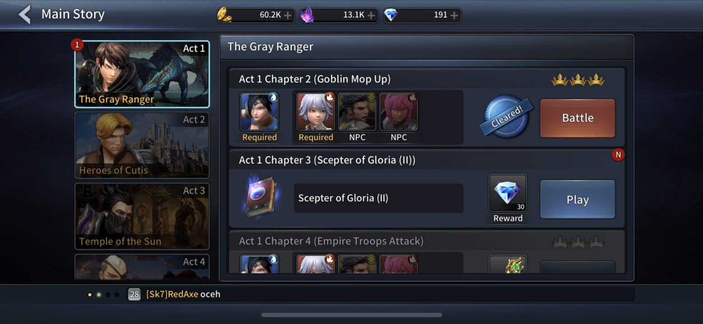Select the dark-haired NPC hero portrait
This screenshot has width=703, height=324.
pyautogui.click(x=357, y=112)
